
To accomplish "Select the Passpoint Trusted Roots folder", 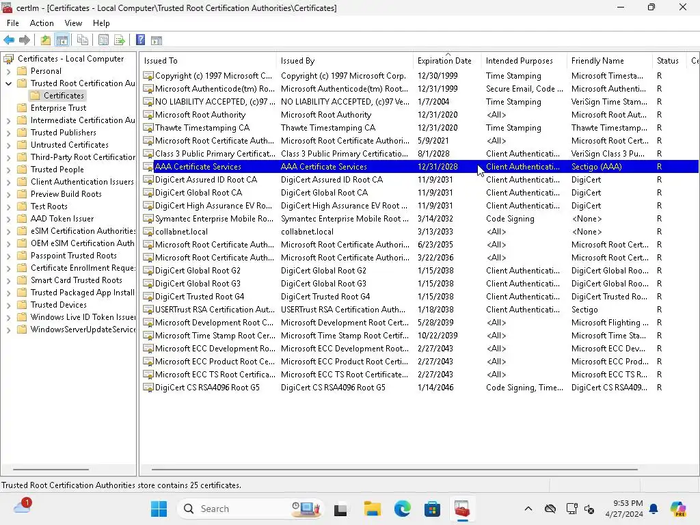I will click(x=73, y=256).
